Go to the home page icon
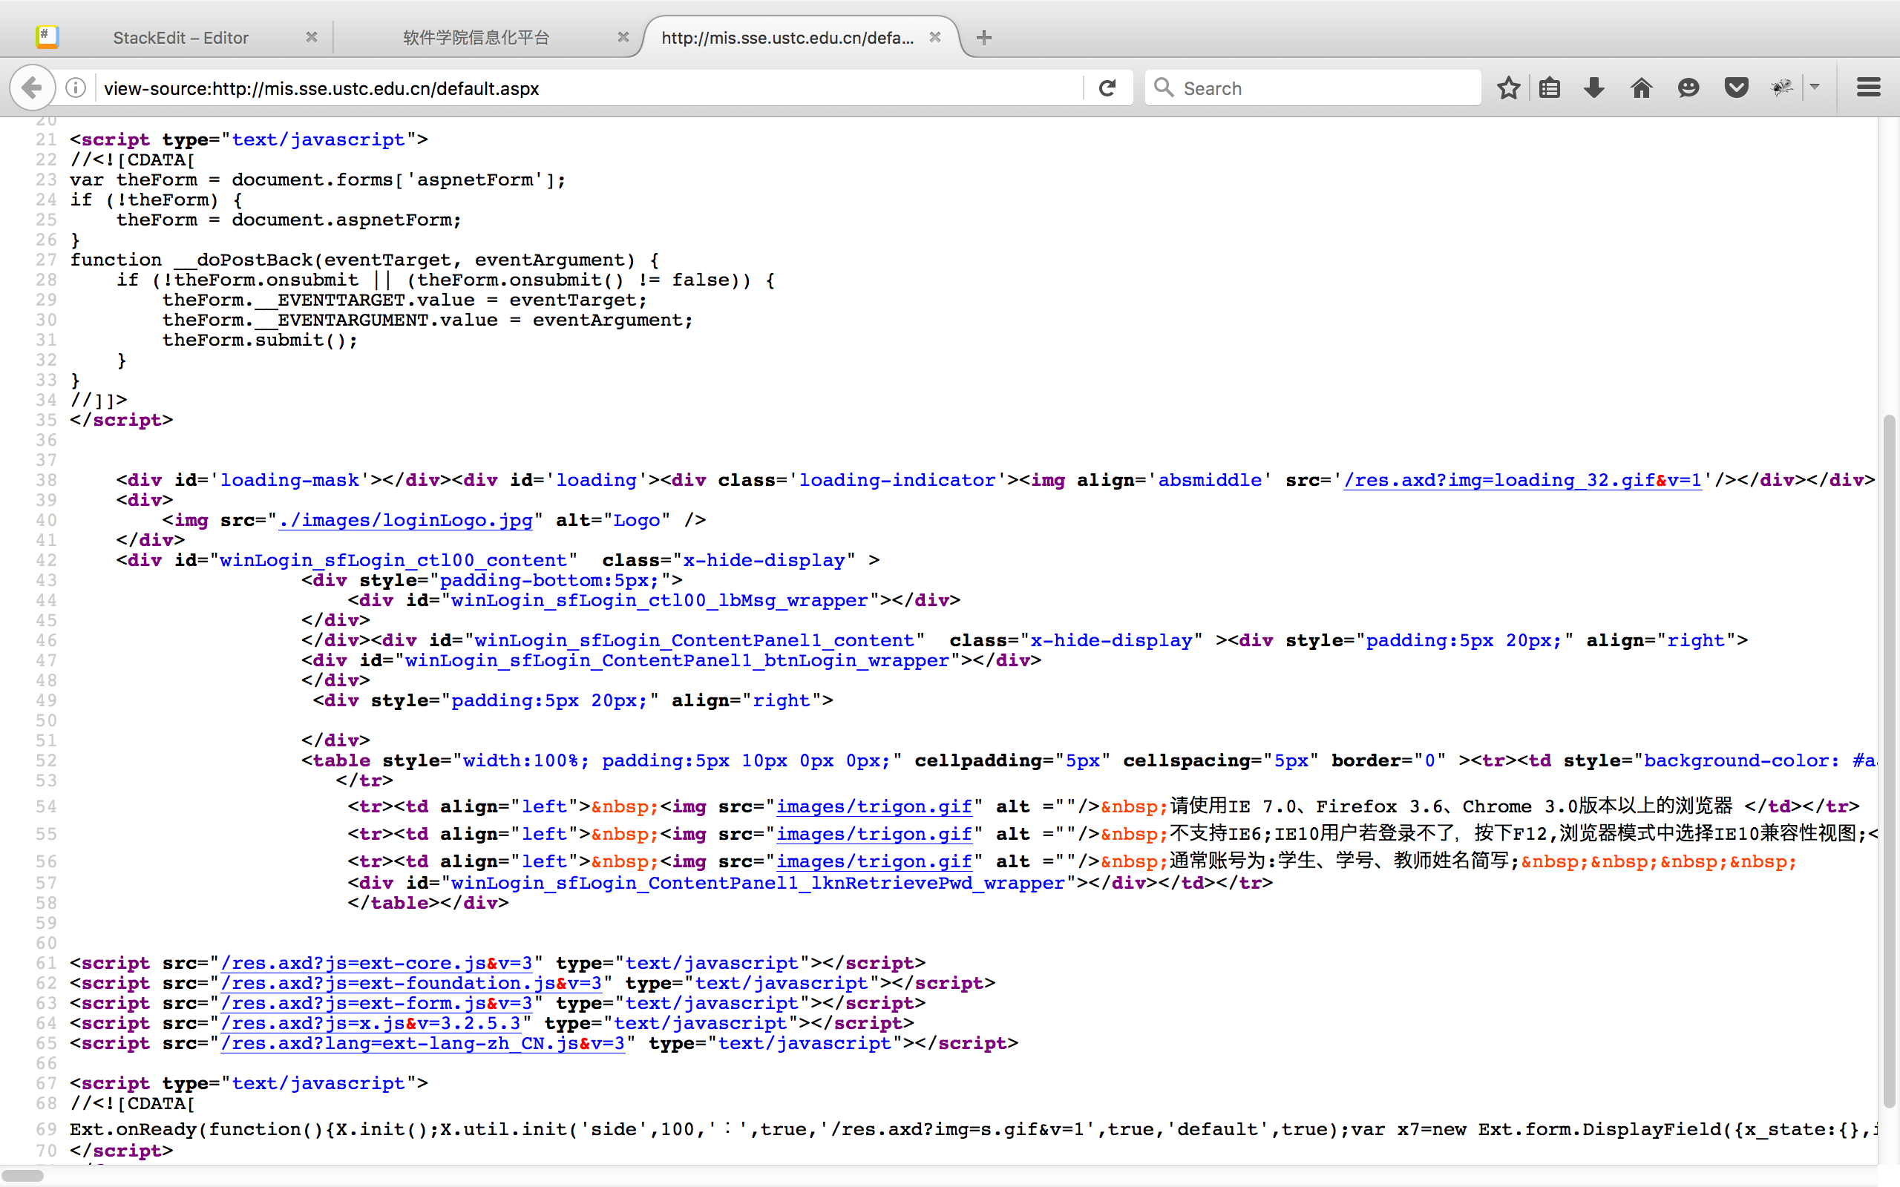The height and width of the screenshot is (1187, 1900). [1641, 88]
